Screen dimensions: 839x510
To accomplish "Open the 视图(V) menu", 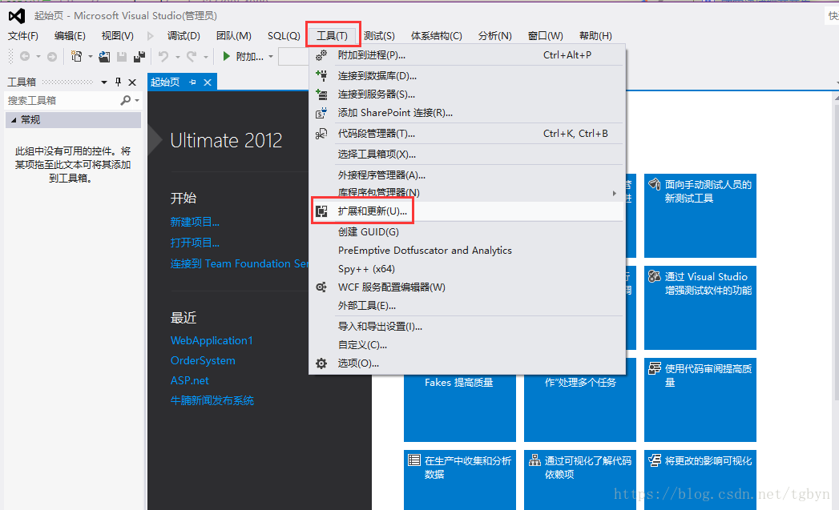I will click(117, 36).
